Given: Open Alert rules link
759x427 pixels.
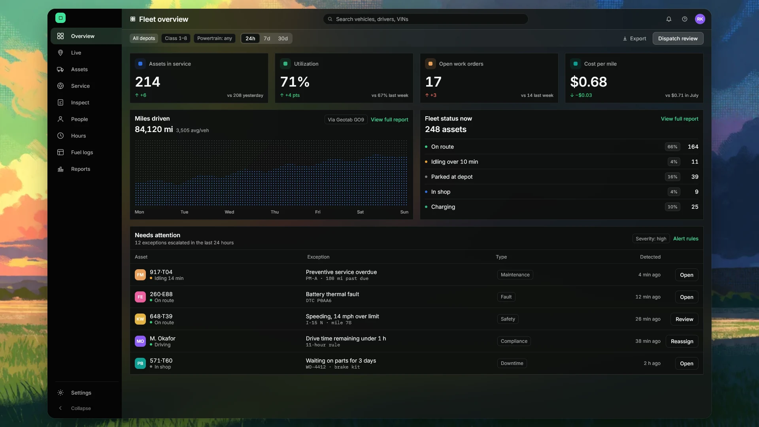Looking at the screenshot, I should click(x=685, y=238).
